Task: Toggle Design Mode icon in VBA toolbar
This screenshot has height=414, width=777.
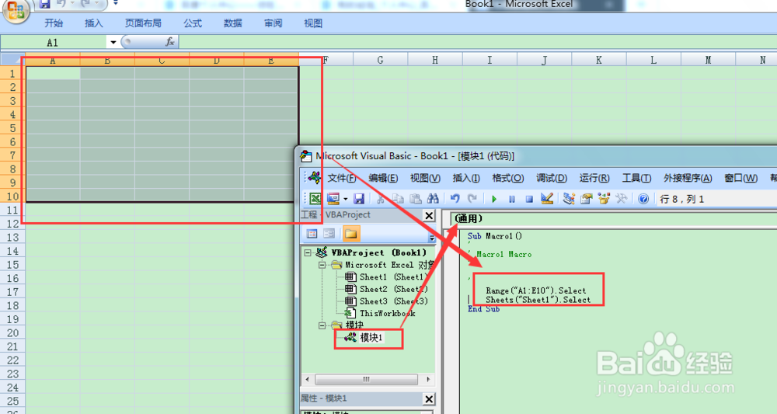Action: point(546,199)
